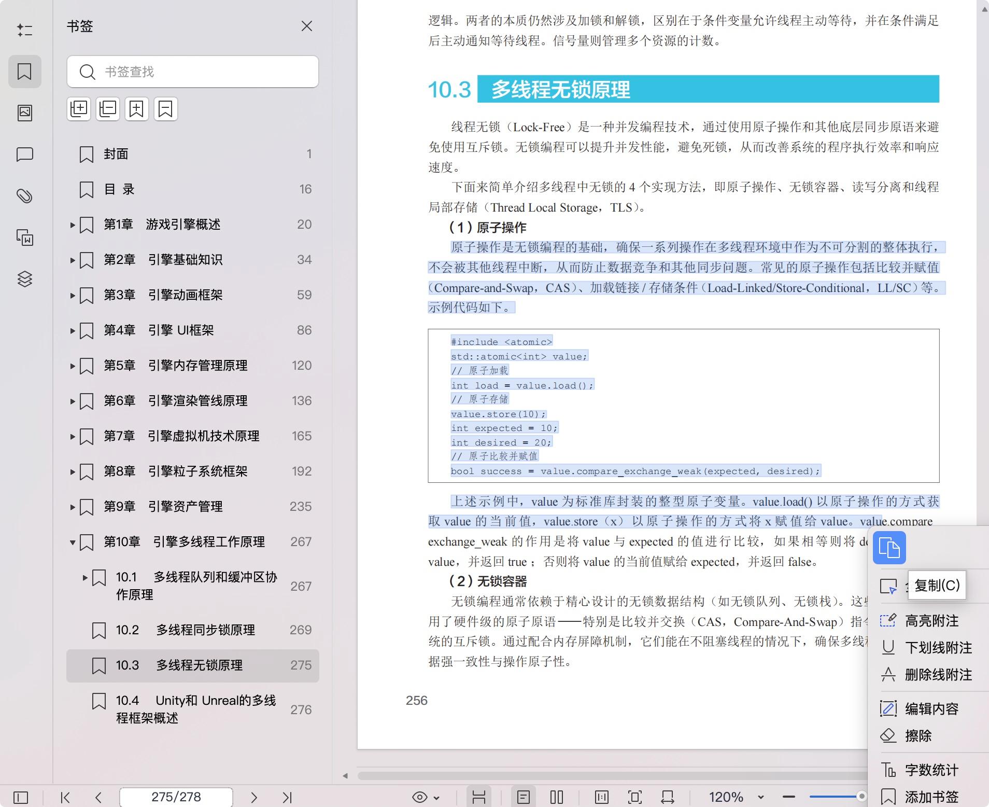The width and height of the screenshot is (989, 807).
Task: Go to the next page
Action: click(254, 797)
